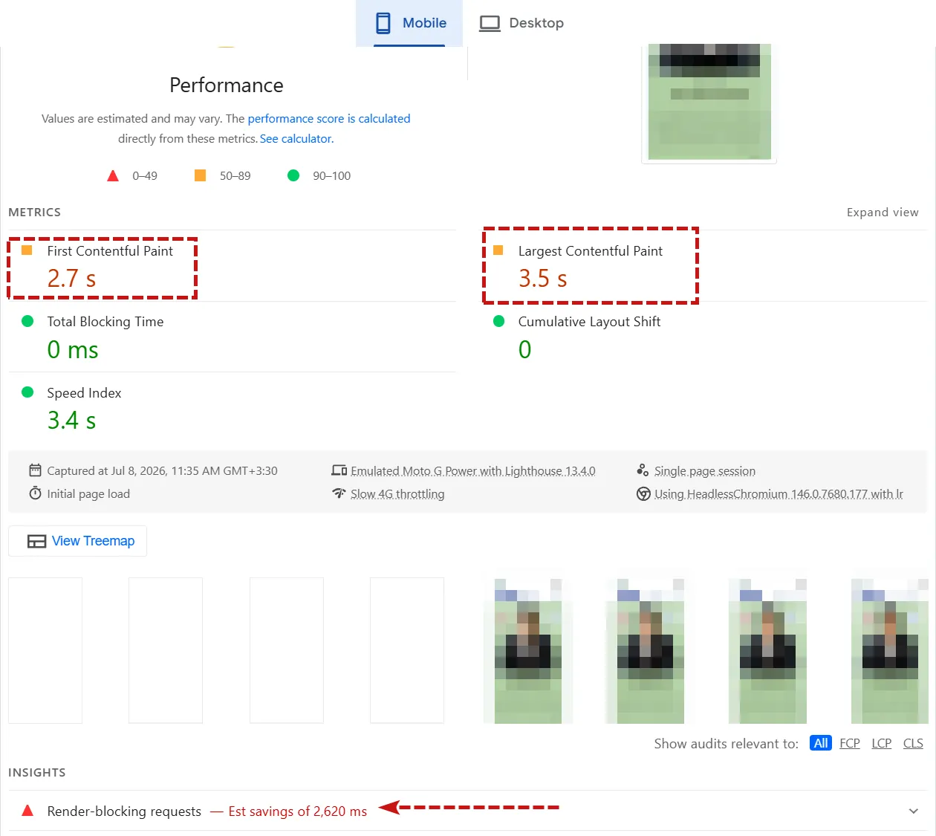The width and height of the screenshot is (936, 836).
Task: Click the orange square 50–89 legend icon
Action: [x=200, y=175]
